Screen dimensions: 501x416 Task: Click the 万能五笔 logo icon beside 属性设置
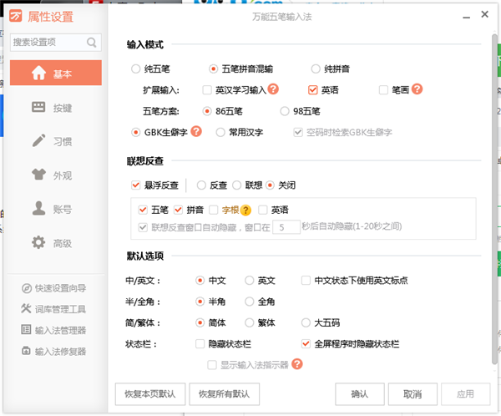tap(15, 16)
